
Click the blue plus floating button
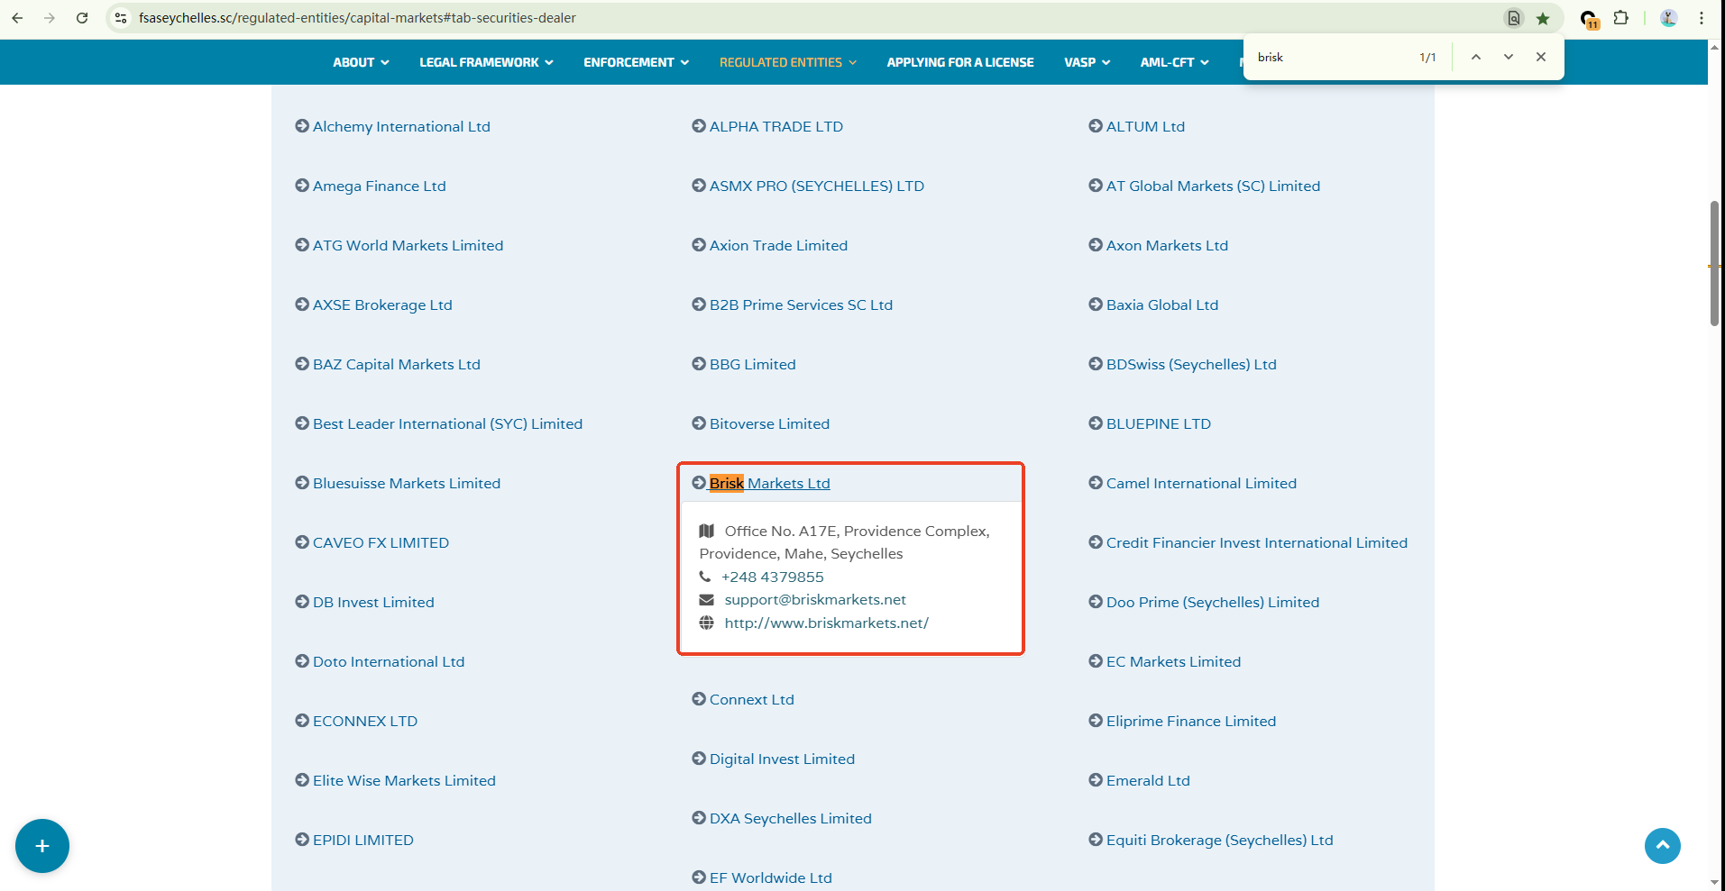[41, 846]
